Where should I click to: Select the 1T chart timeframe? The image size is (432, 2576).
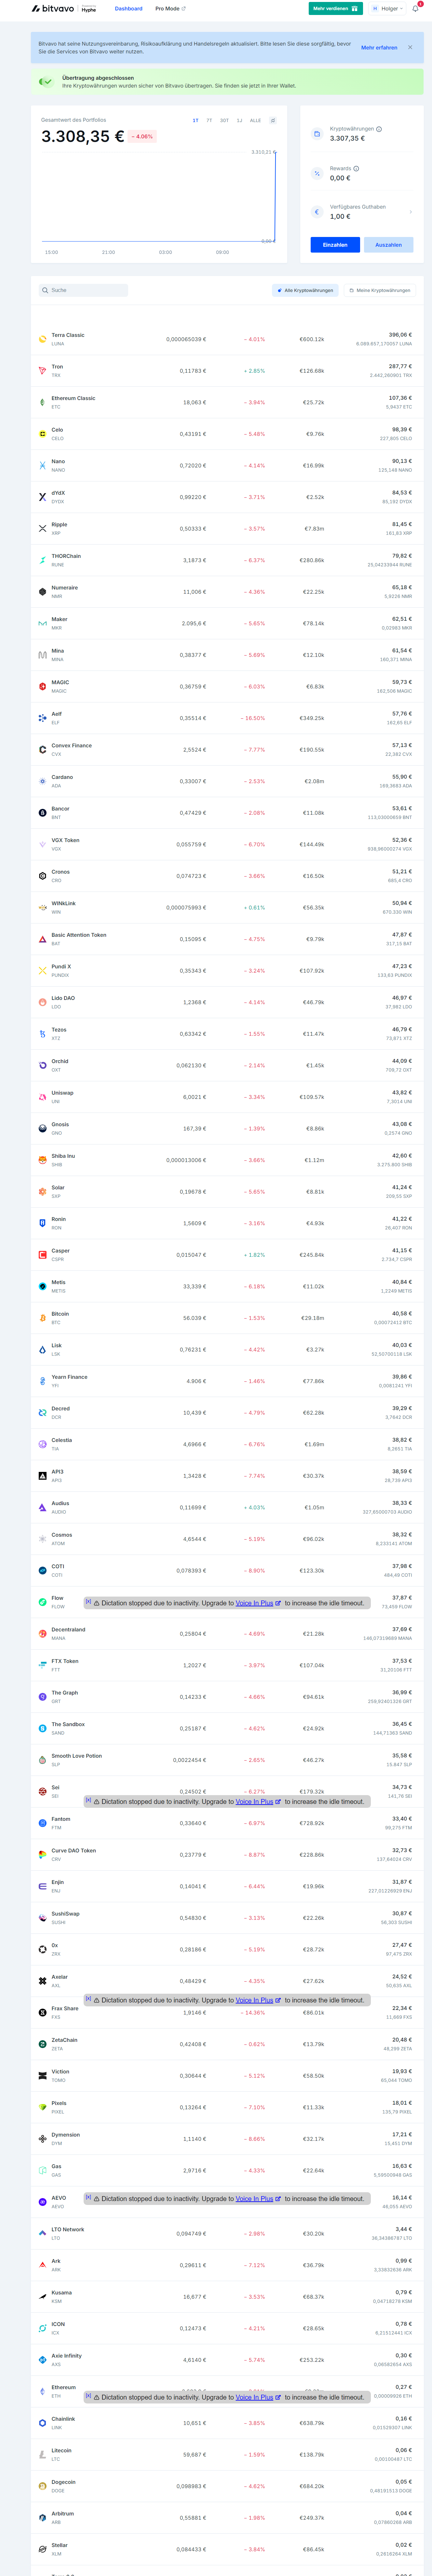[x=195, y=120]
